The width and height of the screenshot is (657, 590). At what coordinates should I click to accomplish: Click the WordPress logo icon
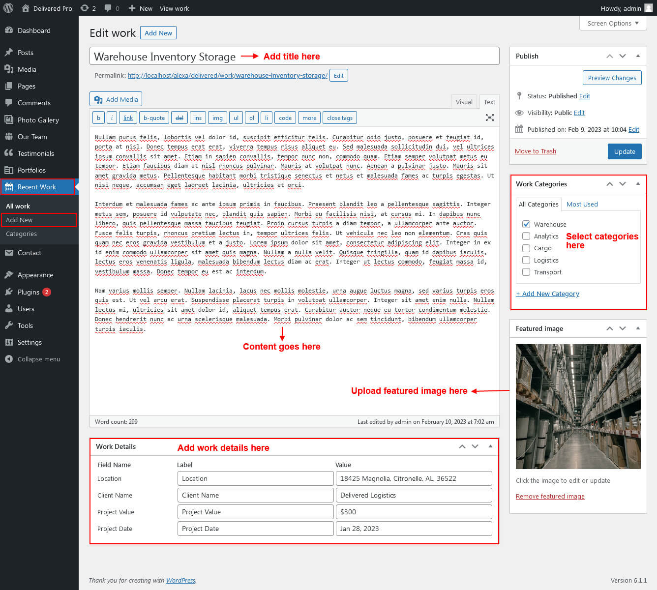click(8, 8)
